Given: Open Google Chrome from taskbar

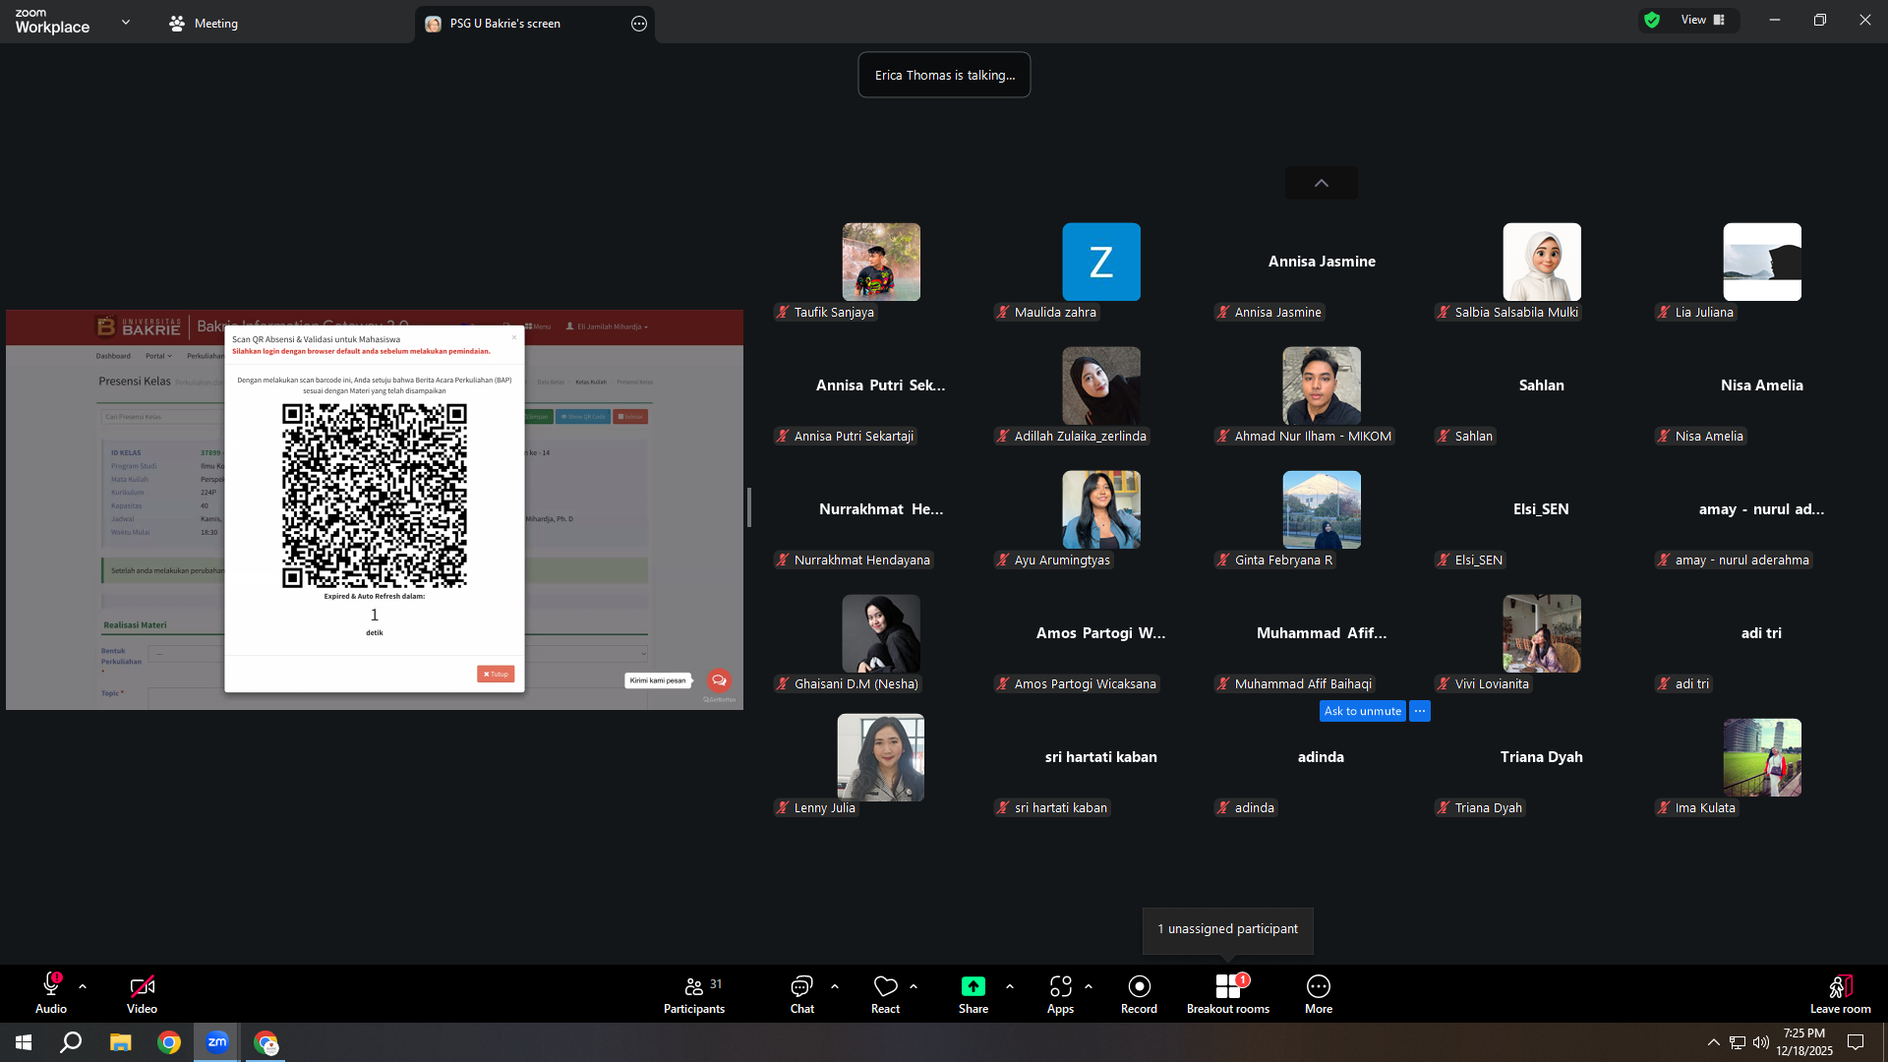Looking at the screenshot, I should pyautogui.click(x=169, y=1042).
